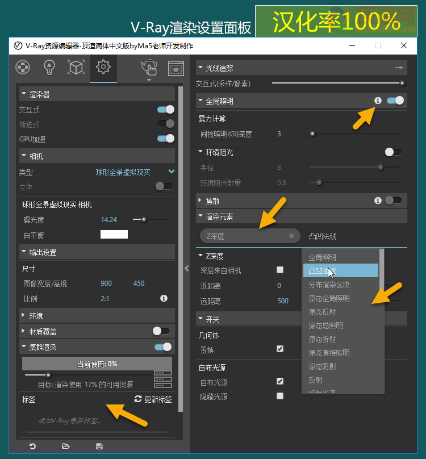Open the settings gear tab
Image resolution: width=426 pixels, height=459 pixels.
point(103,67)
